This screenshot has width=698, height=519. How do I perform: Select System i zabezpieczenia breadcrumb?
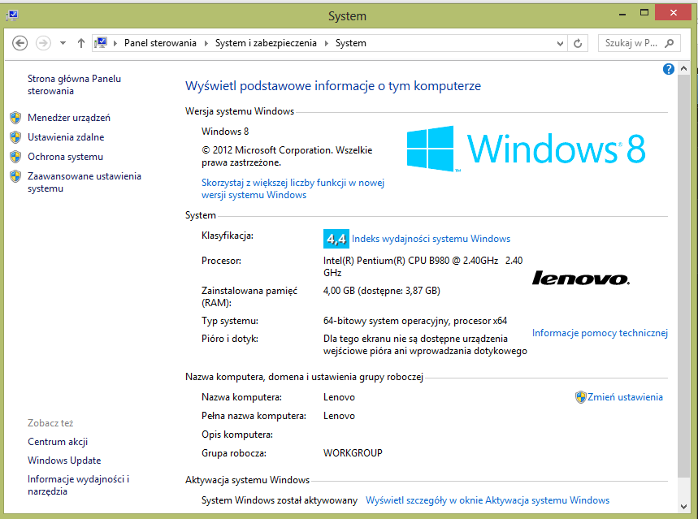pyautogui.click(x=266, y=43)
